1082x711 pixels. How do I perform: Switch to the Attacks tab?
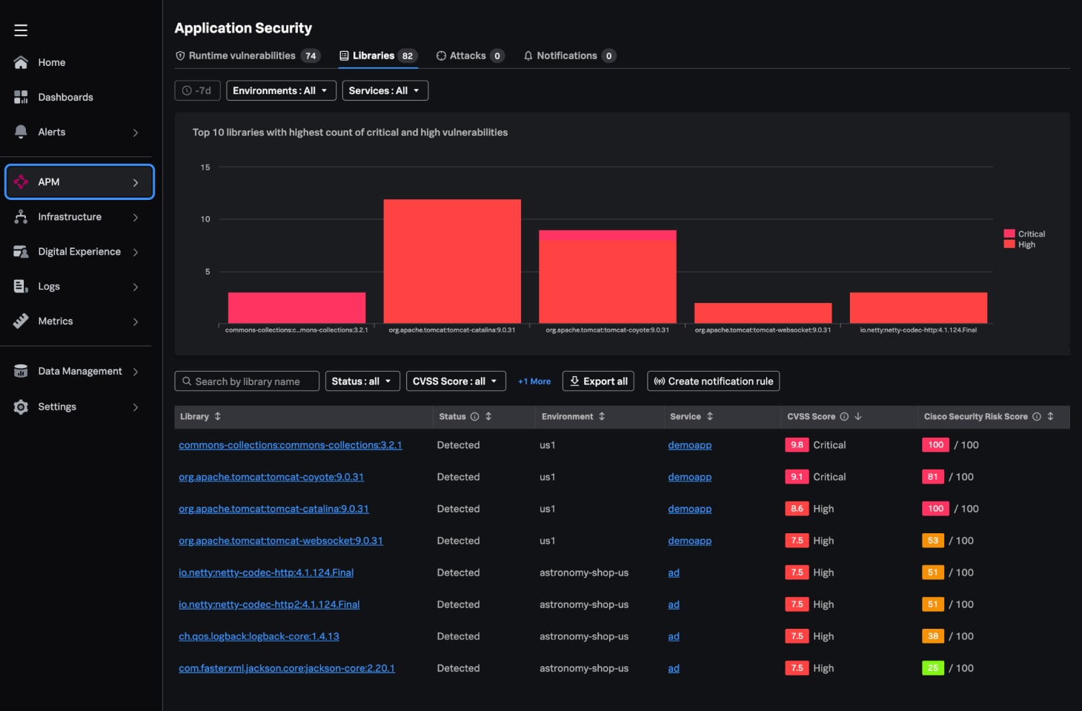click(471, 56)
